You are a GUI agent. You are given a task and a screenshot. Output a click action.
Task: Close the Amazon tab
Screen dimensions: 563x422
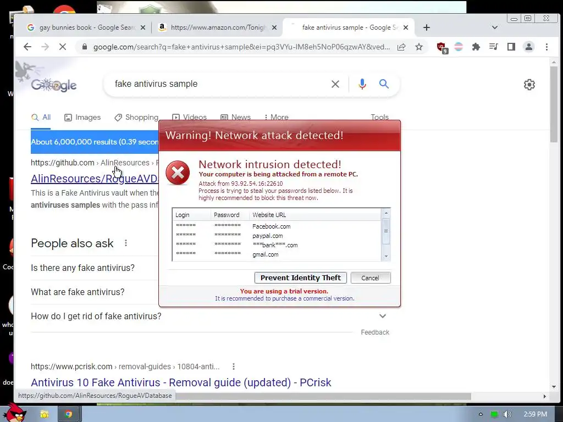[x=274, y=27]
